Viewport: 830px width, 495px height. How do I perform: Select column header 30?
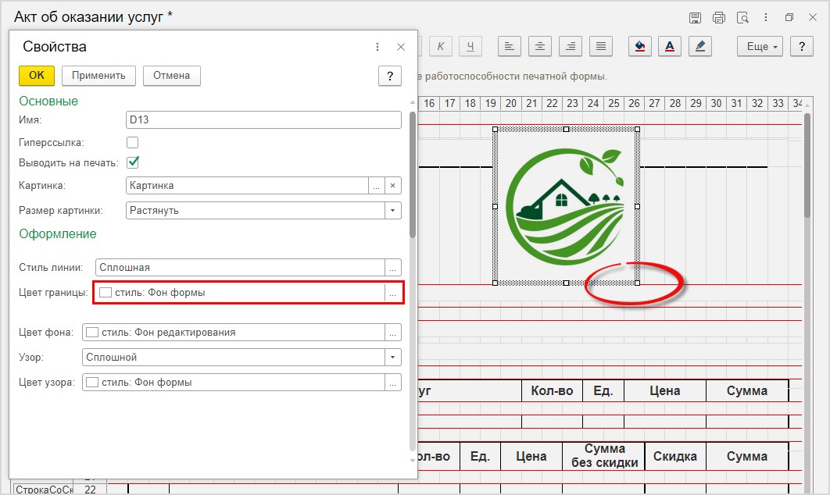[716, 103]
